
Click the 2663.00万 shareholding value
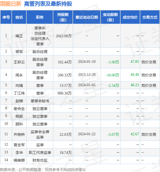(x=64, y=36)
